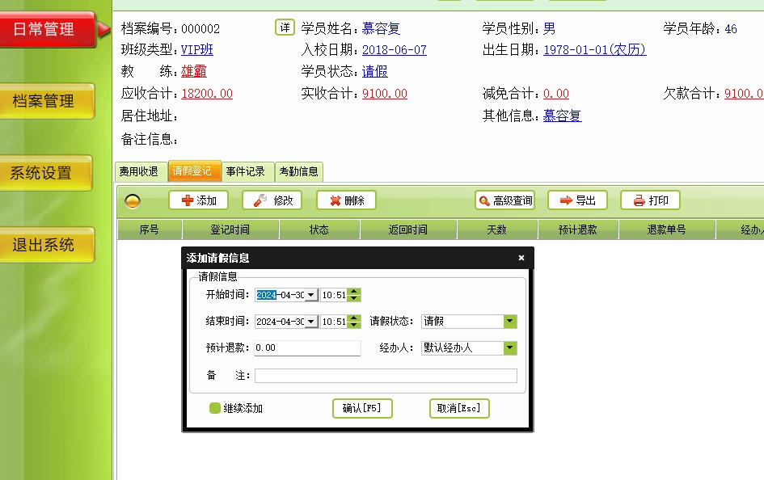Expand the 请假状态 dropdown

pos(509,321)
